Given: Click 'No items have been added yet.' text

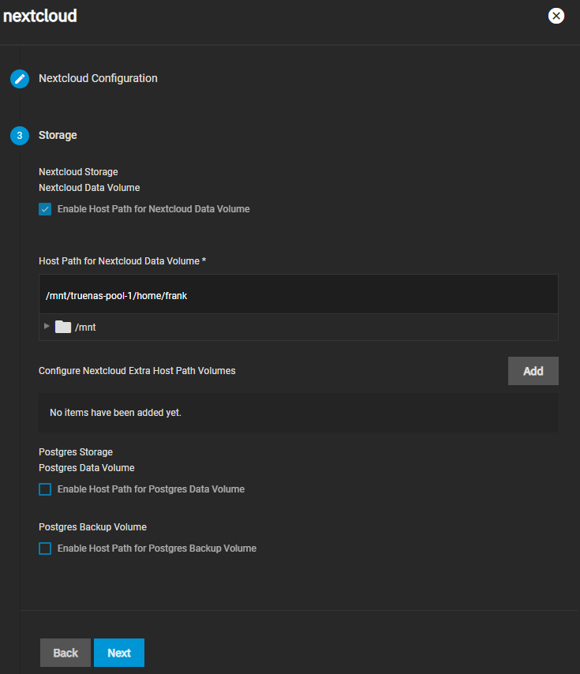Looking at the screenshot, I should pos(115,413).
